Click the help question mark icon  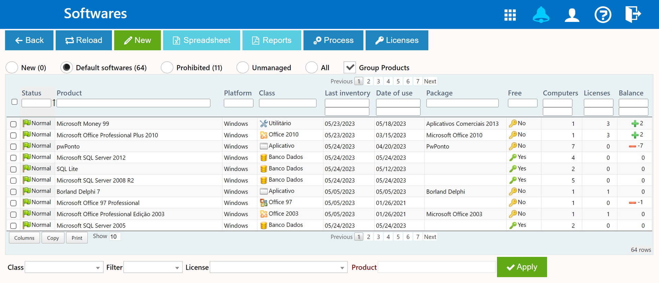pos(603,15)
